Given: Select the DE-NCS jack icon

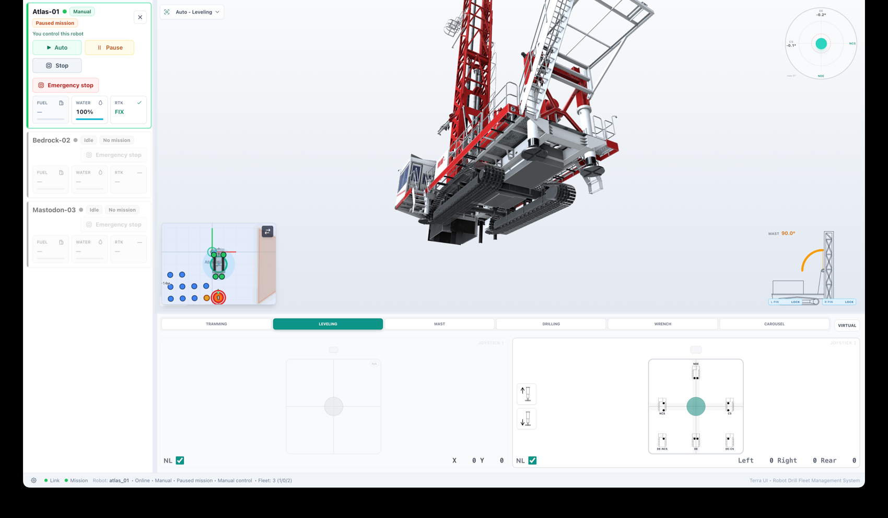Looking at the screenshot, I should (x=662, y=442).
